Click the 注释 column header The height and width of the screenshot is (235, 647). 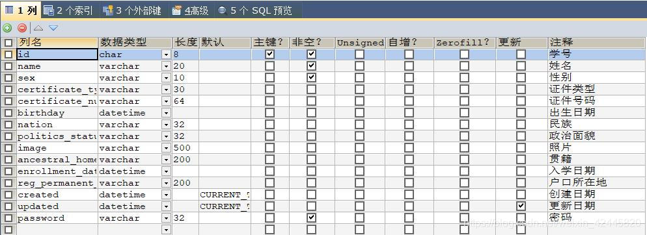pos(596,42)
